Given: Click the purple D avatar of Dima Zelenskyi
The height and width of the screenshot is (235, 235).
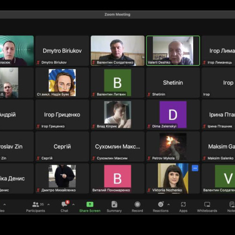Looking at the screenshot, I should click(173, 115).
